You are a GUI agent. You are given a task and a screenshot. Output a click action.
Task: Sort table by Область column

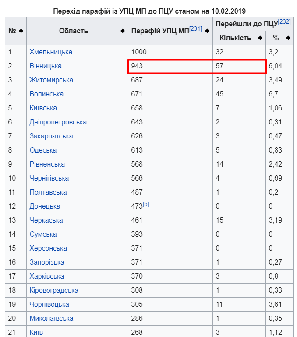click(122, 31)
